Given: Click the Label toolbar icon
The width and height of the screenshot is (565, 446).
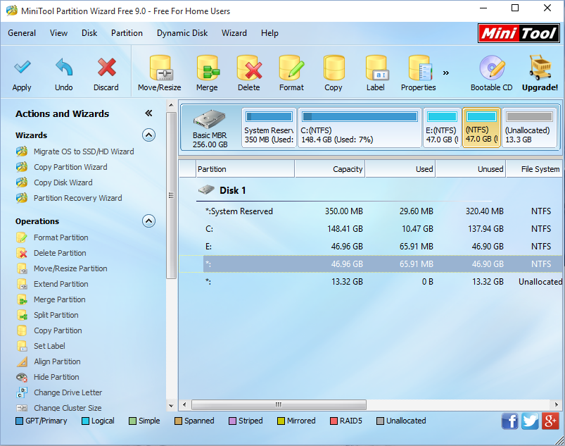Looking at the screenshot, I should coord(376,68).
